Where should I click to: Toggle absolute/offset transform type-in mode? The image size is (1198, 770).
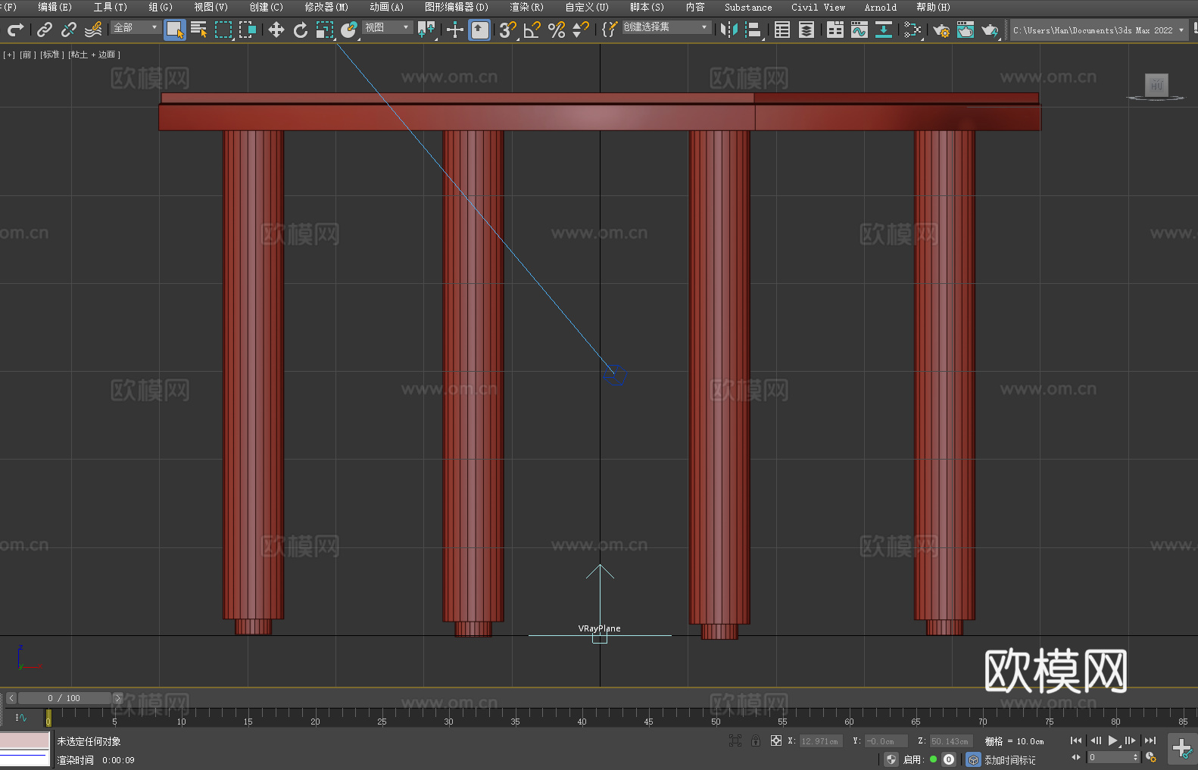776,741
